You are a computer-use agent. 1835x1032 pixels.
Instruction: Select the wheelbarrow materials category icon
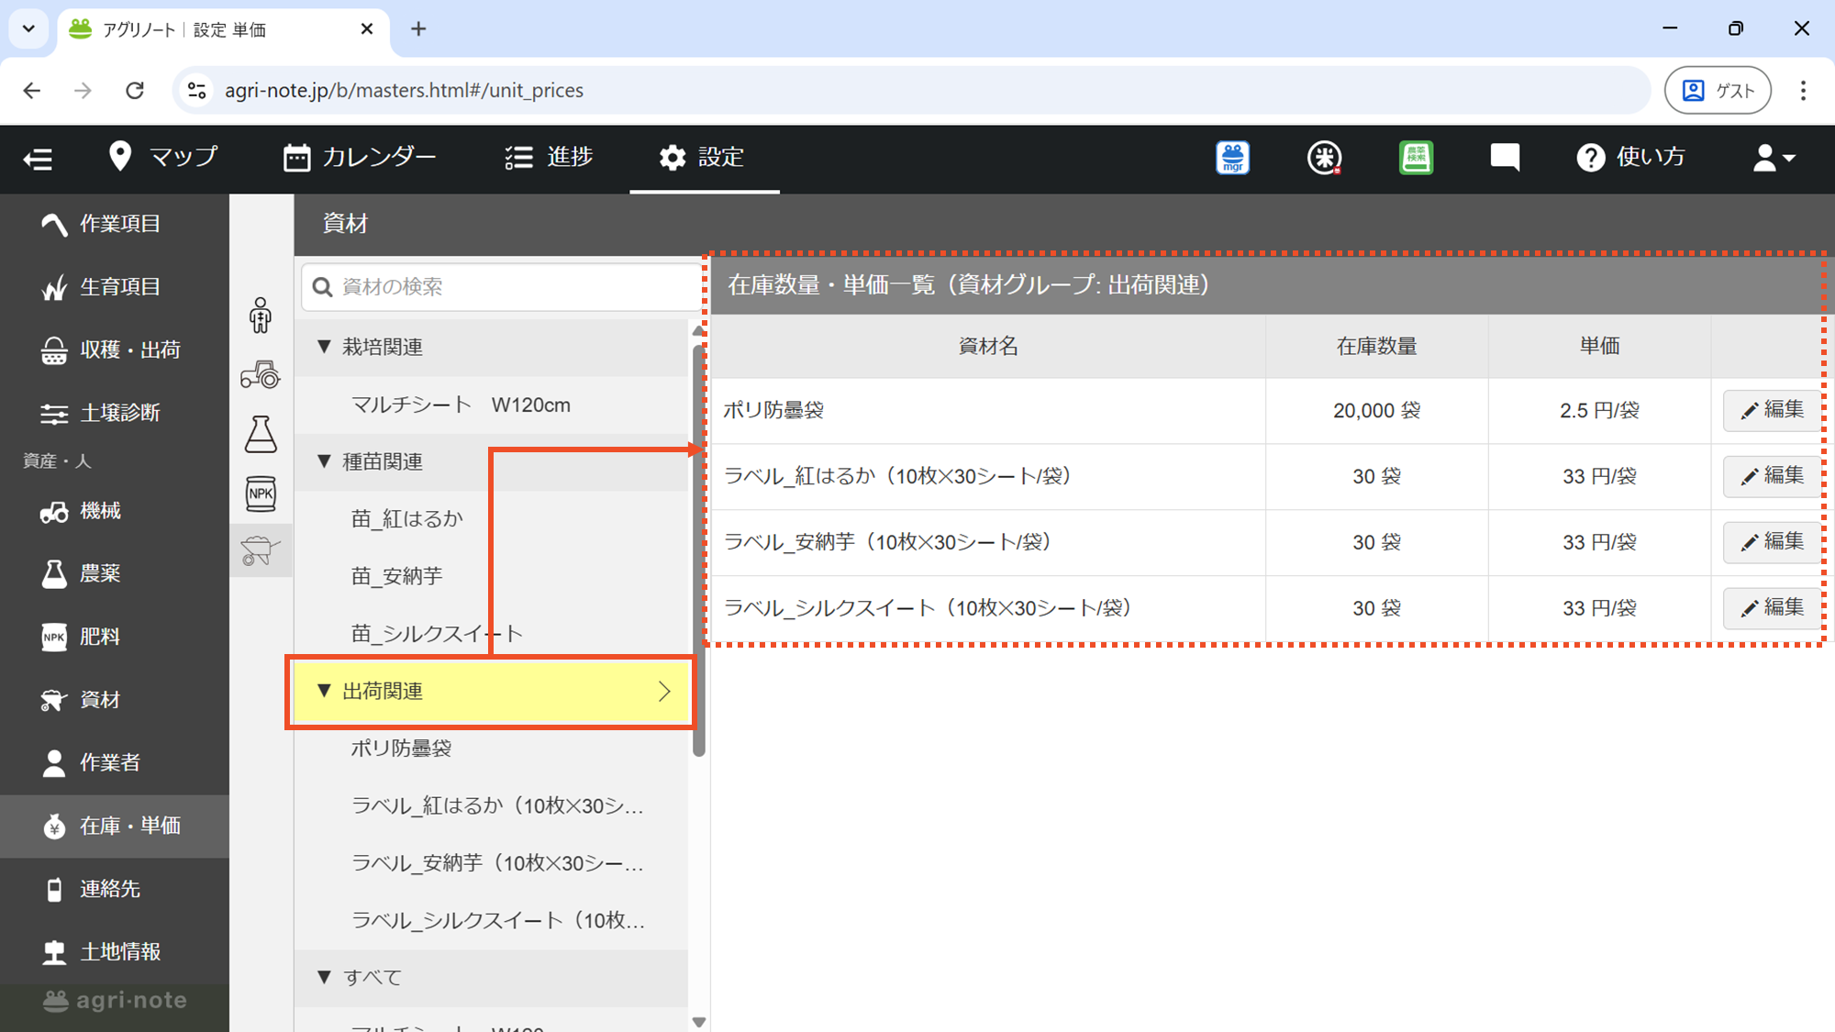[261, 550]
